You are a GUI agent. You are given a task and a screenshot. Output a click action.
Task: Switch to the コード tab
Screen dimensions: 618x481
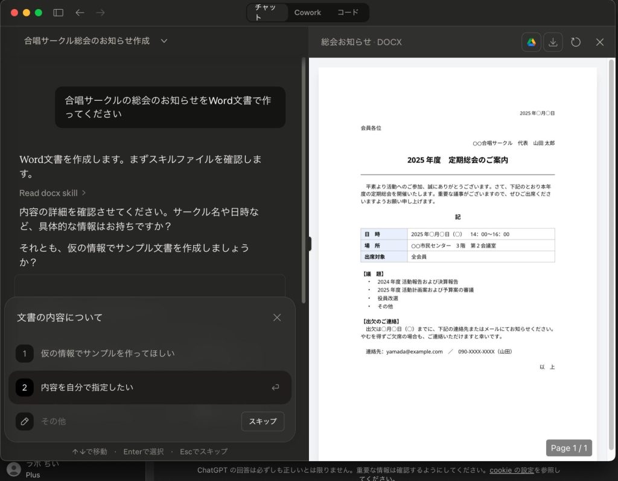coord(348,13)
